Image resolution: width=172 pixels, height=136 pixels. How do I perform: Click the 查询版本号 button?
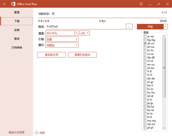52,55
